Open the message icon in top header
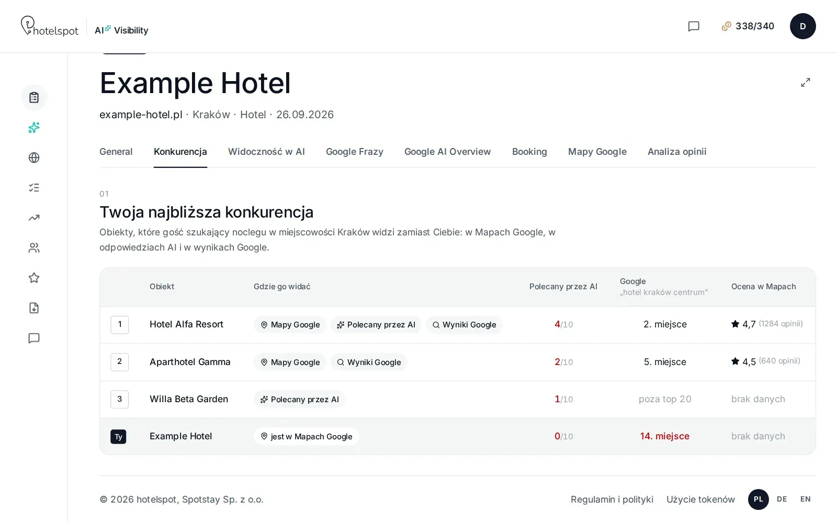The image size is (837, 523). [694, 26]
